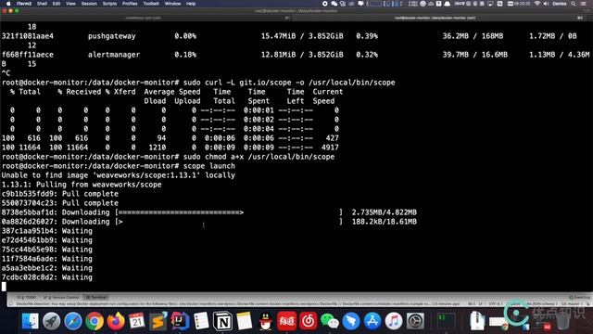Click the '0a8826d26027: Downloading' progress line
This screenshot has height=334, width=593.
click(x=209, y=222)
